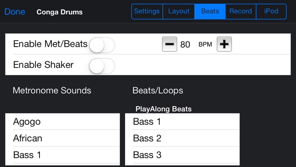Image resolution: width=296 pixels, height=167 pixels.
Task: Tap the Done button
Action: 15,12
